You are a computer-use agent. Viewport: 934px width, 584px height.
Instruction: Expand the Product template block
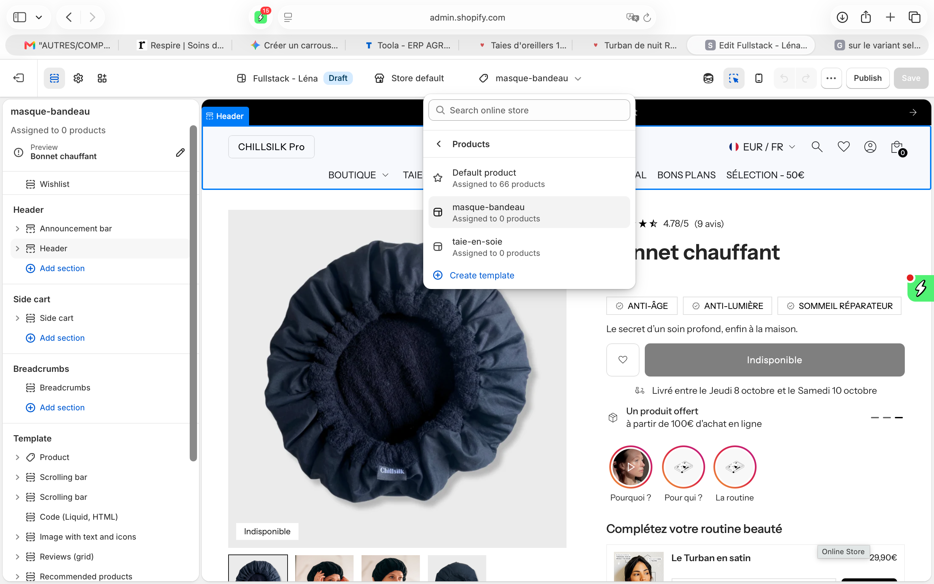pyautogui.click(x=17, y=457)
